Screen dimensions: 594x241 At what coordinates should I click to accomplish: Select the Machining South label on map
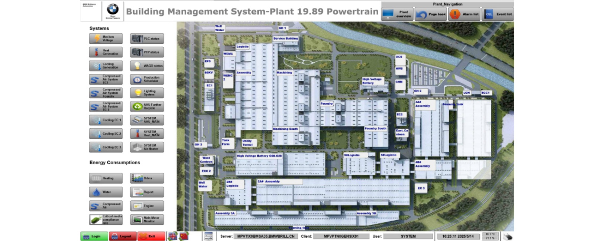tap(285, 129)
